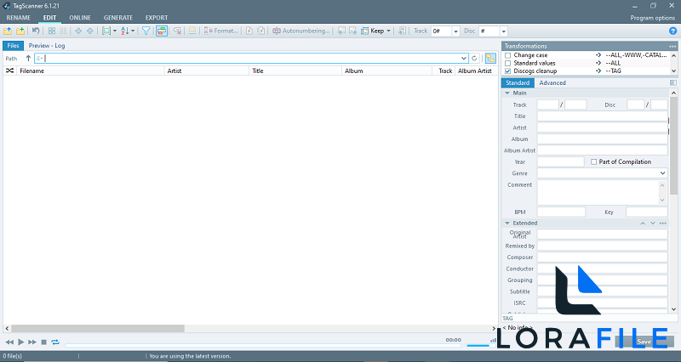The height and width of the screenshot is (362, 681).
Task: Switch to the RENAME tab
Action: coord(18,18)
